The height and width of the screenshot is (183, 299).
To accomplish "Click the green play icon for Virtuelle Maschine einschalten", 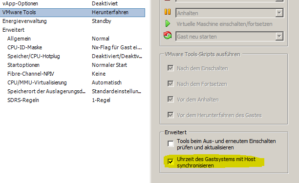I will coord(168,23).
